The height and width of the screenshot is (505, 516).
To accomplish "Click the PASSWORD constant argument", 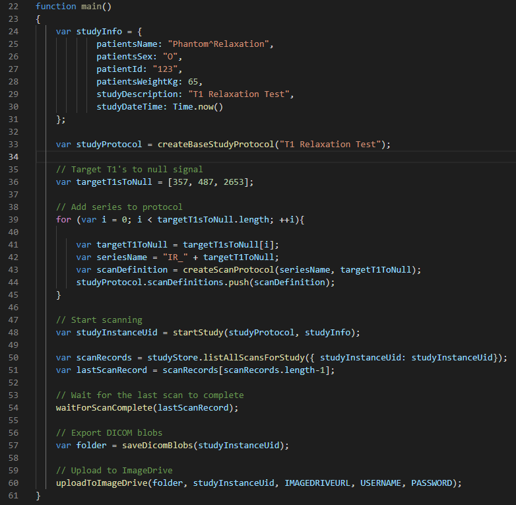I will [x=434, y=483].
